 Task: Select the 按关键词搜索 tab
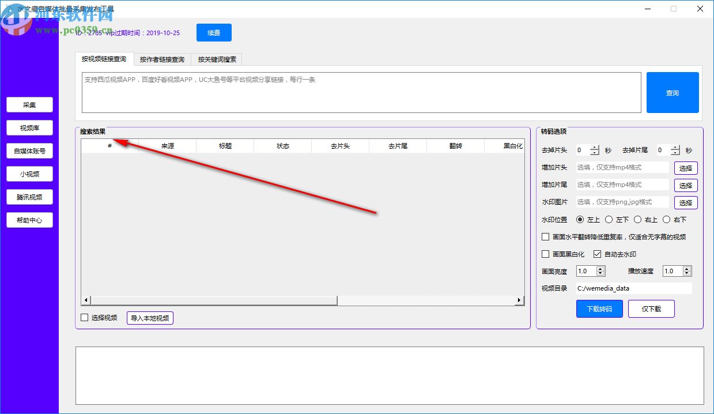[x=217, y=59]
